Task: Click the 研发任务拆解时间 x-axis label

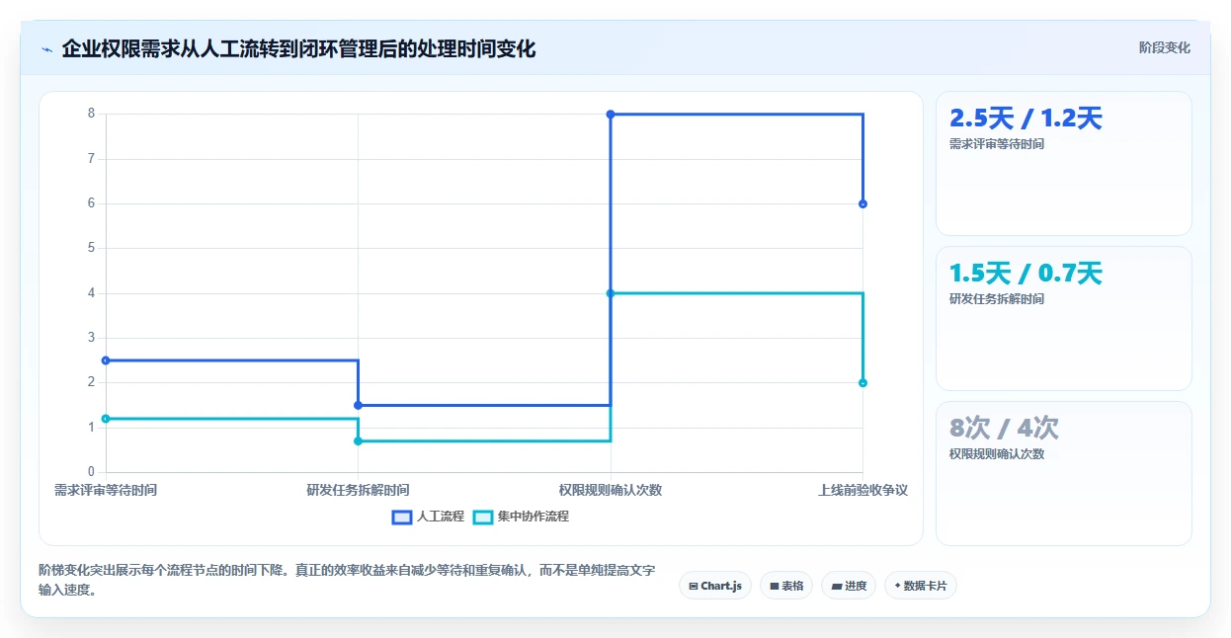Action: [x=358, y=490]
